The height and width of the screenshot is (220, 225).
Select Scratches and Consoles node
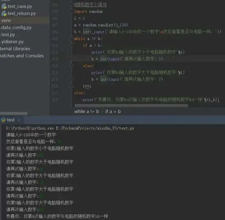tap(22, 56)
